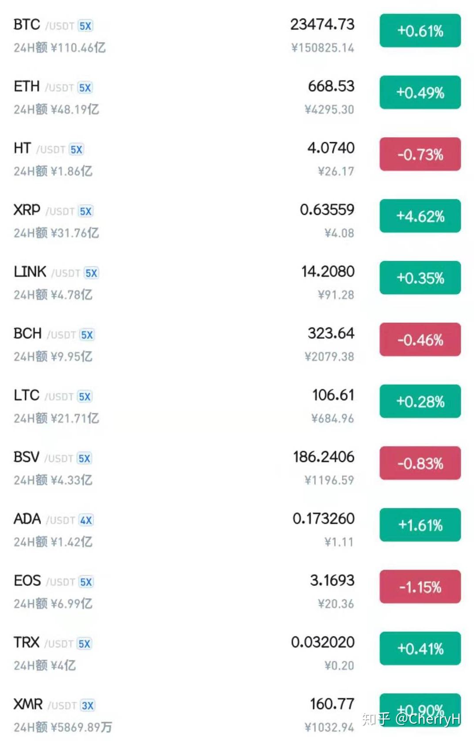Tap the +0.61% change button for BTC
Viewport: 474px width, 741px height.
pyautogui.click(x=420, y=31)
